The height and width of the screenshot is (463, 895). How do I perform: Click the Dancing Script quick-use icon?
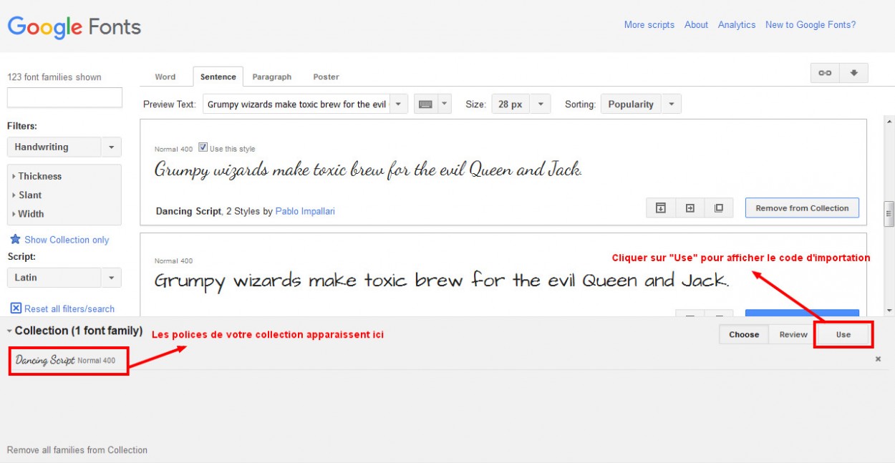coord(661,208)
